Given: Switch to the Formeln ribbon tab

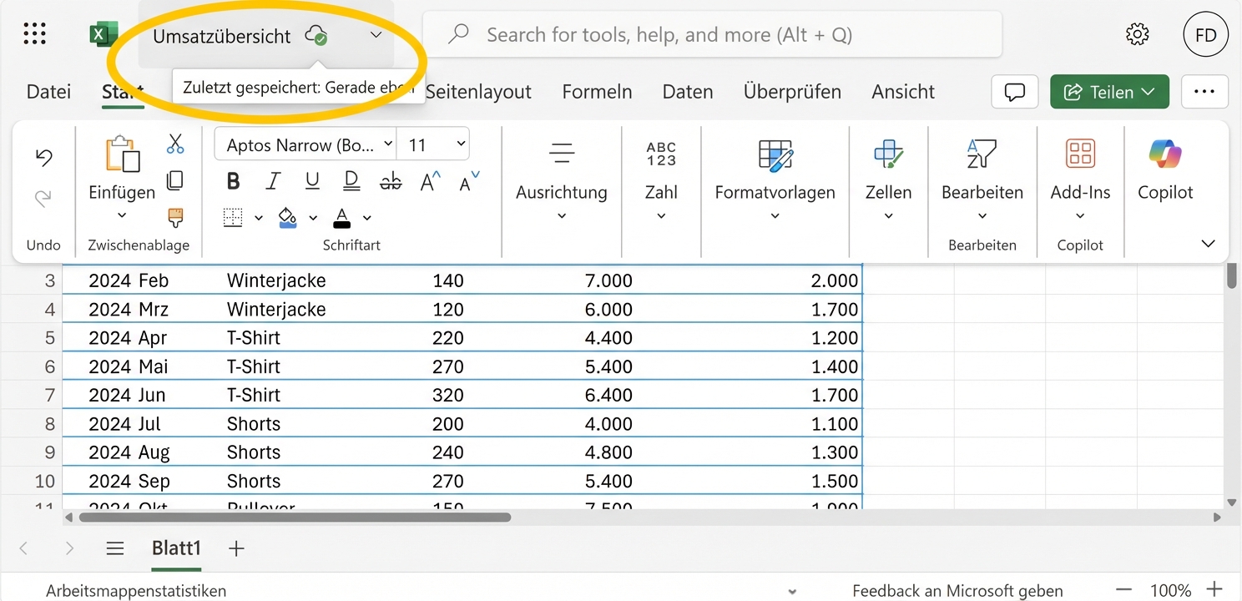Looking at the screenshot, I should pyautogui.click(x=597, y=92).
